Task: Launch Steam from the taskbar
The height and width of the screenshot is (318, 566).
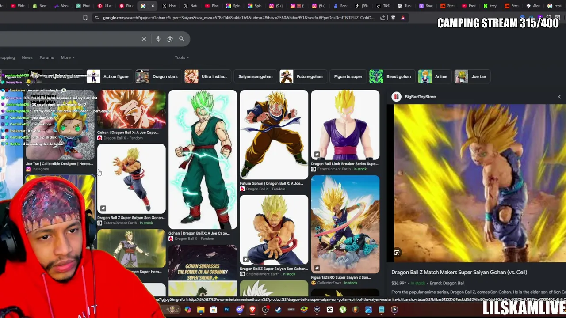Action: pyautogui.click(x=278, y=310)
